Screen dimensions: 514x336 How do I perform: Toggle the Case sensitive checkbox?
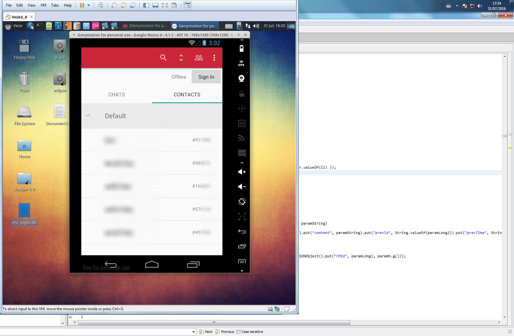coord(239,332)
